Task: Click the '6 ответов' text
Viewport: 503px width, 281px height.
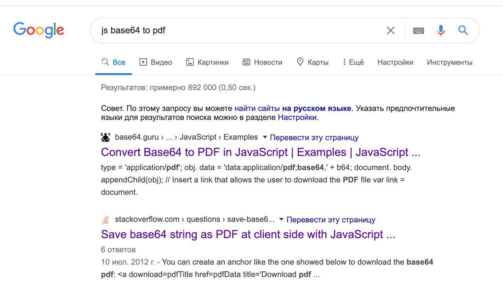Action: (x=118, y=250)
